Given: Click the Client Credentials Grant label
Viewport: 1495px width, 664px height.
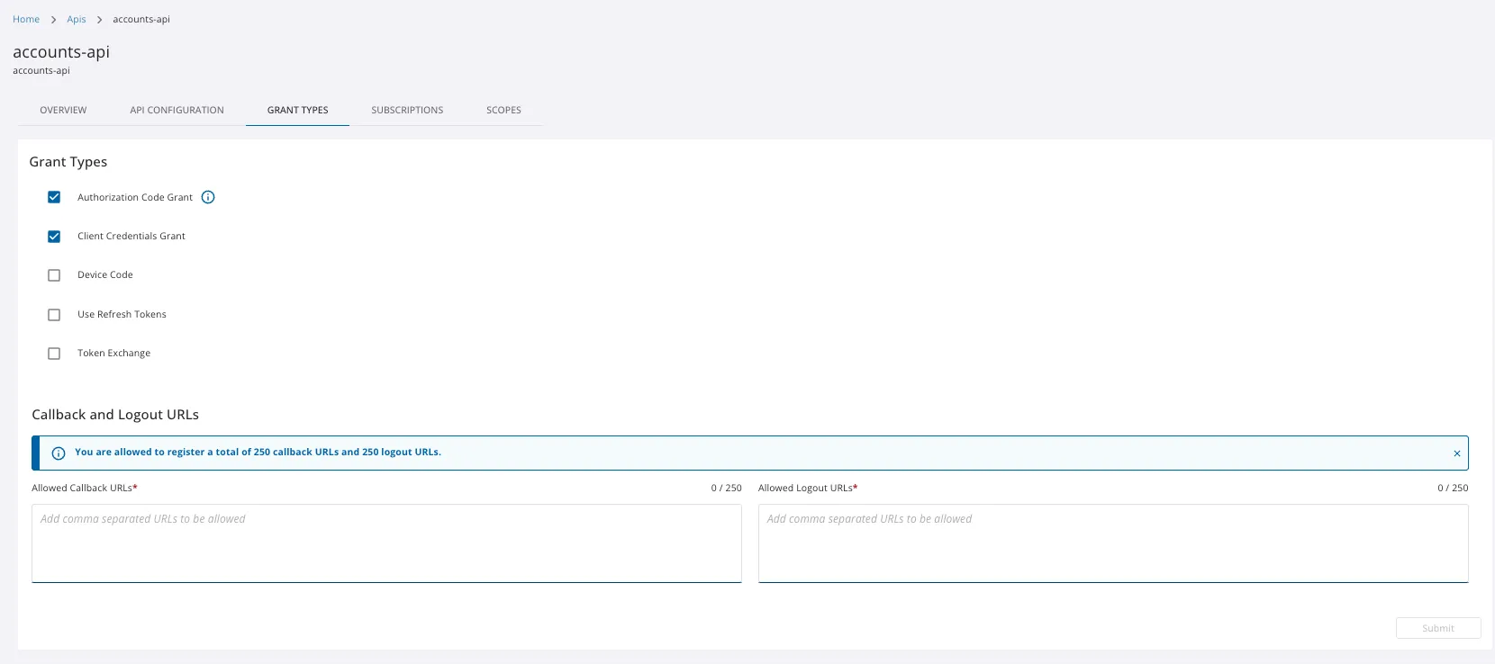Looking at the screenshot, I should click(131, 236).
